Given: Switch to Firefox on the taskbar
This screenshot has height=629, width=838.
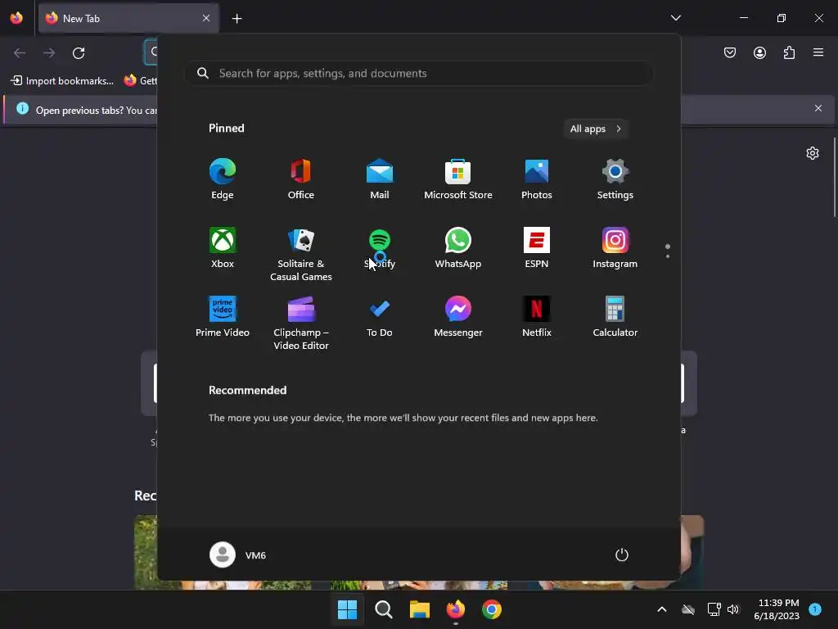Looking at the screenshot, I should coord(456,609).
